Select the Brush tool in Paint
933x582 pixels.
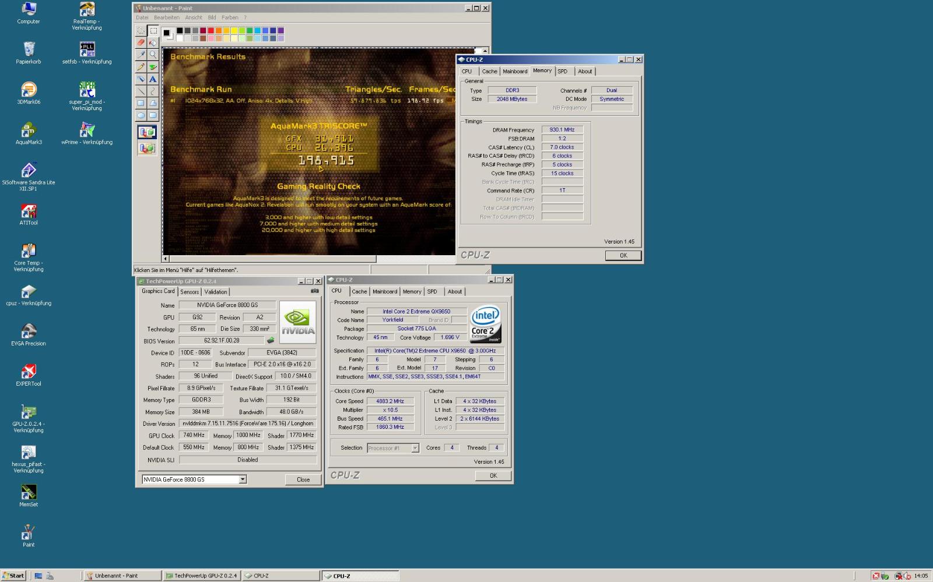coord(153,66)
